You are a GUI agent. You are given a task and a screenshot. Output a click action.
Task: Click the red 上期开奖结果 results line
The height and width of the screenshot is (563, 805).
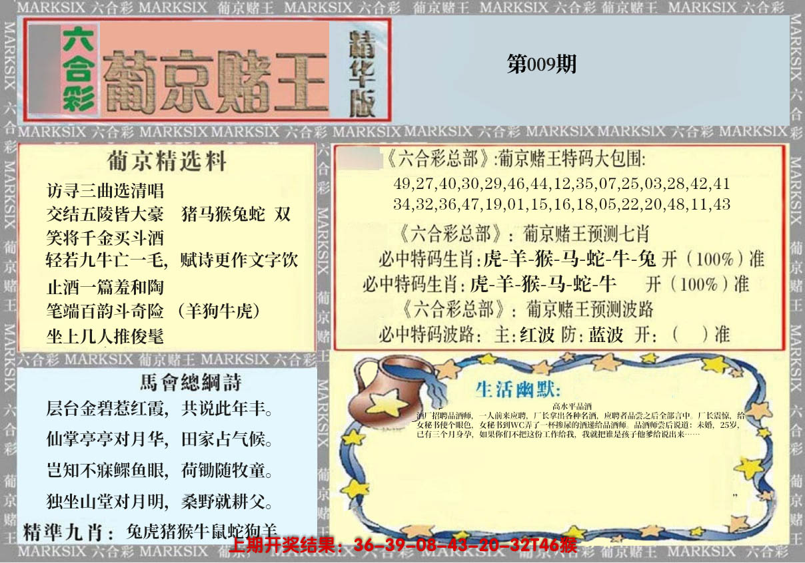[x=402, y=546]
